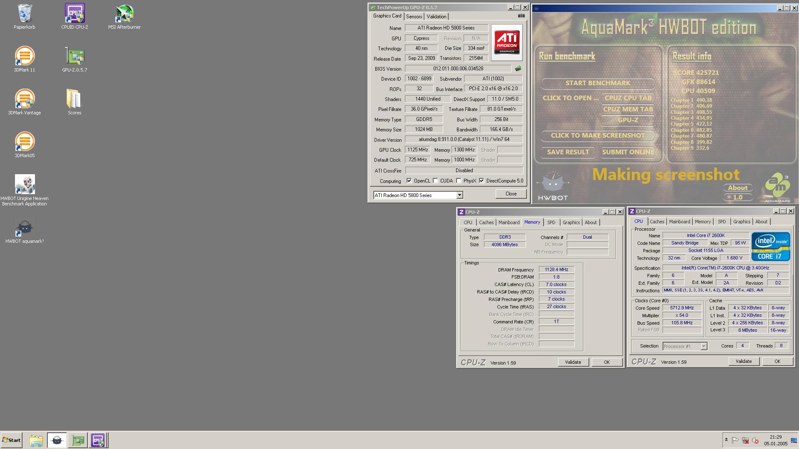This screenshot has height=449, width=799.
Task: Open Windows Explorer from the taskbar
Action: pyautogui.click(x=36, y=440)
